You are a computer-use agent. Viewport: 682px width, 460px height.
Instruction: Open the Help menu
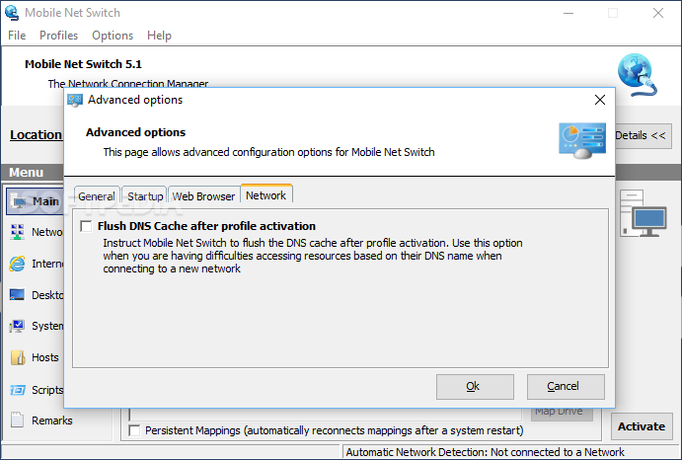coord(159,36)
